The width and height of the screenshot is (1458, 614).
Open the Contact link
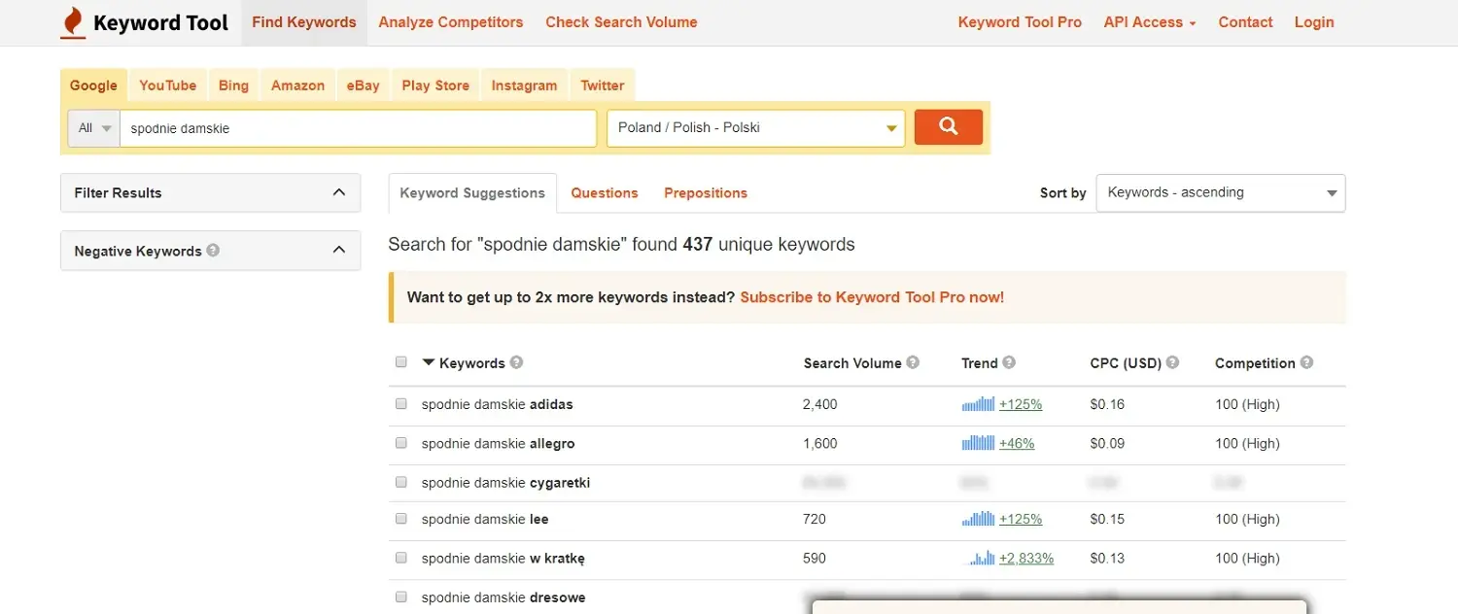(x=1245, y=22)
